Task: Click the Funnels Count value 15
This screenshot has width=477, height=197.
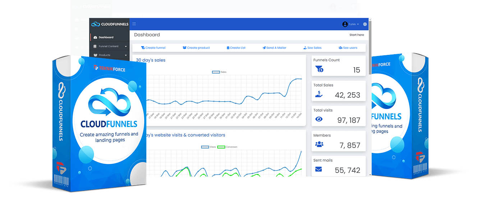Action: click(356, 70)
